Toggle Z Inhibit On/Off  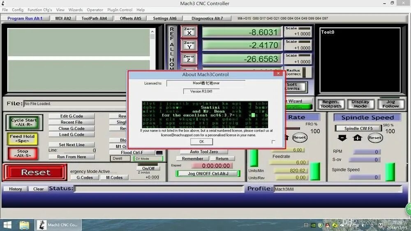(148, 169)
